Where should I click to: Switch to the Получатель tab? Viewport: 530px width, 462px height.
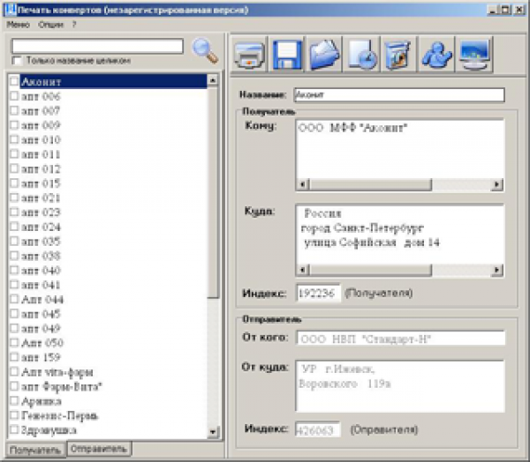[x=35, y=450]
